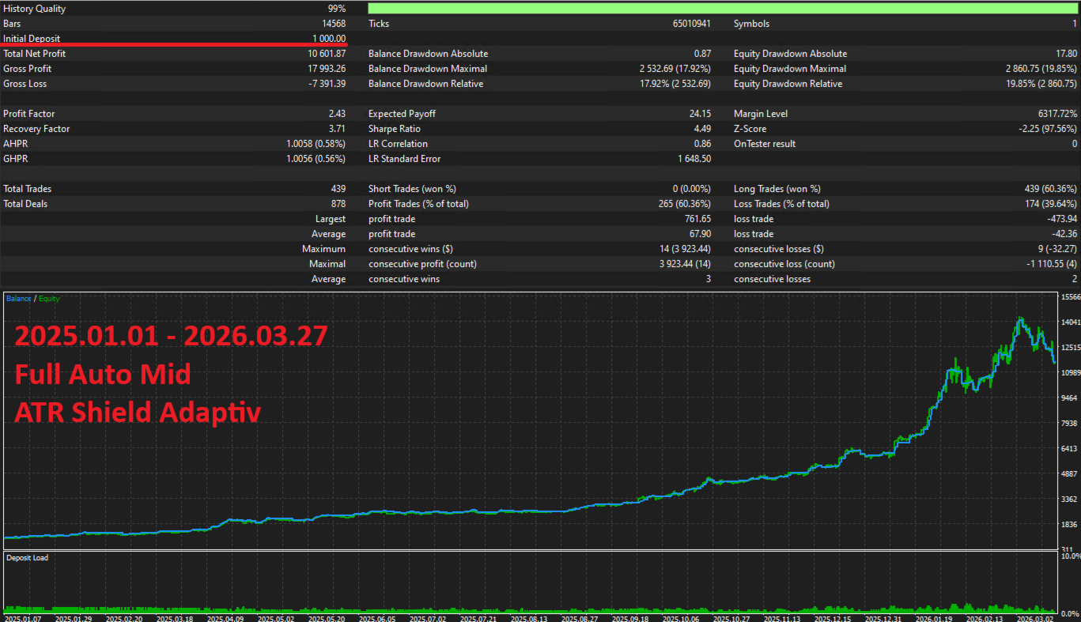Click the History Quality green progress bar
Screen dimensions: 1081x622
pyautogui.click(x=723, y=9)
